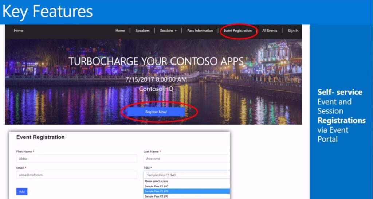Image resolution: width=373 pixels, height=199 pixels.
Task: Click the Home menu item beside Speakers
Action: 120,31
